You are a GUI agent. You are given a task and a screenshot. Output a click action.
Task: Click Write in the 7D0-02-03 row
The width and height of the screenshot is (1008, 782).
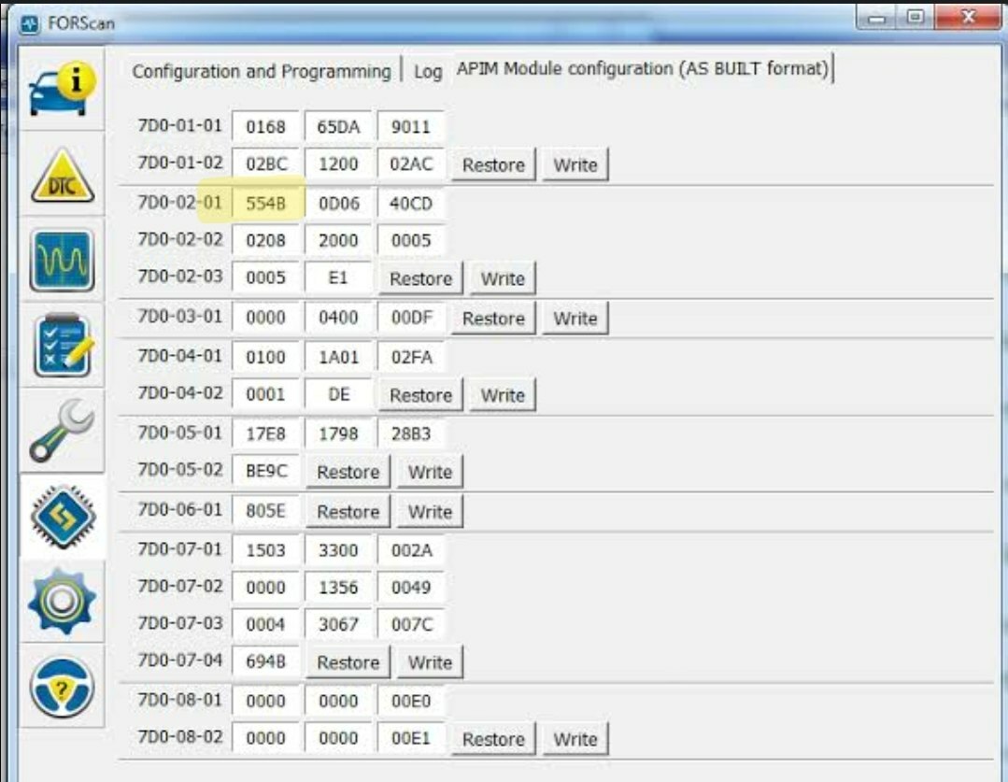point(503,278)
